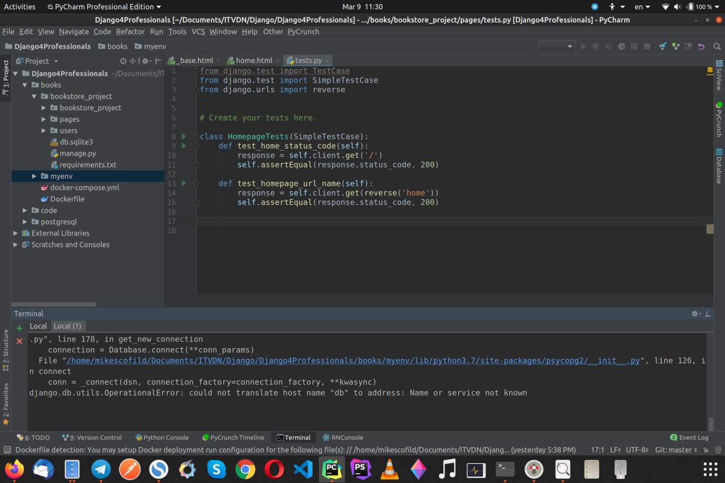The image size is (725, 483).
Task: Toggle PyCrunch panel on right edge
Action: pos(719,120)
